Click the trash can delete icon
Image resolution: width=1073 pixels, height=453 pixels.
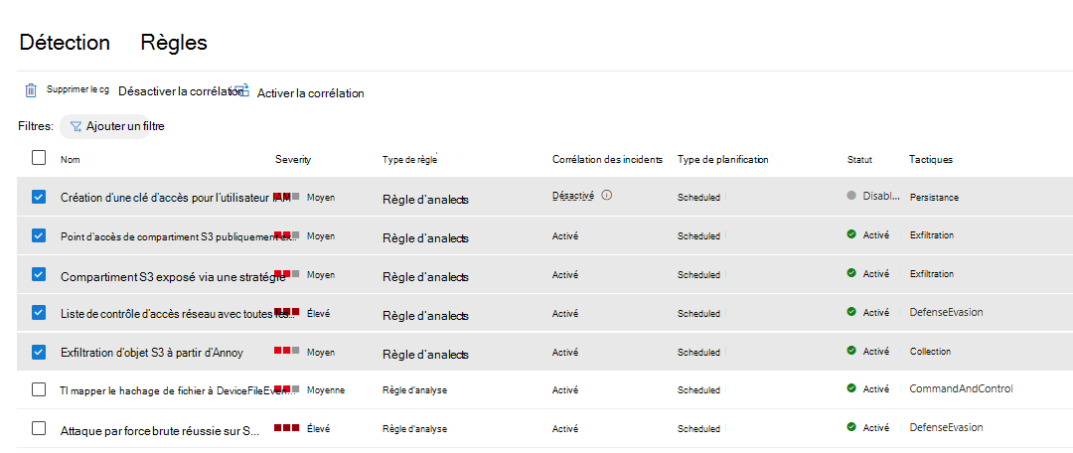[x=31, y=90]
